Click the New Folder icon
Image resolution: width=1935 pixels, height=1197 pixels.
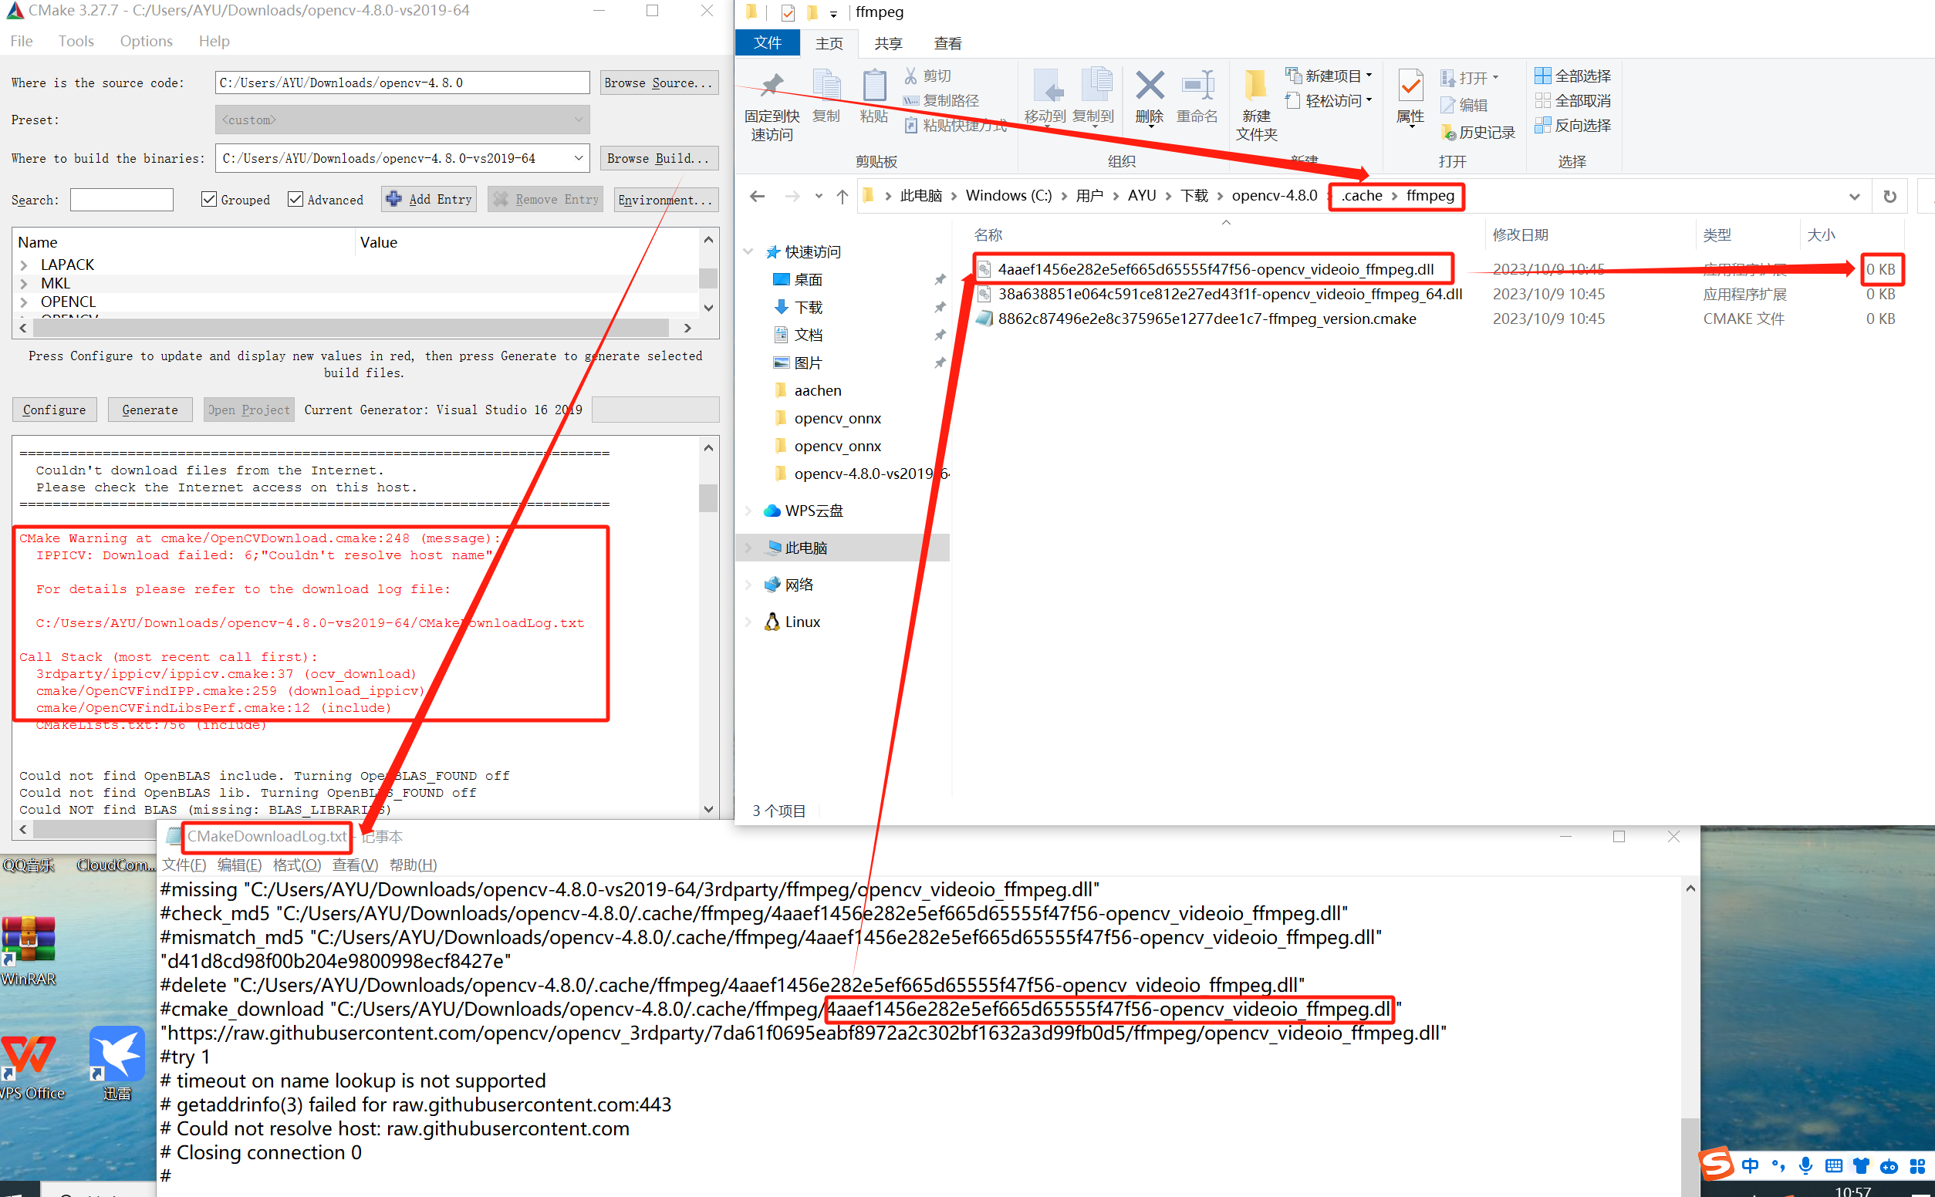[x=1256, y=86]
